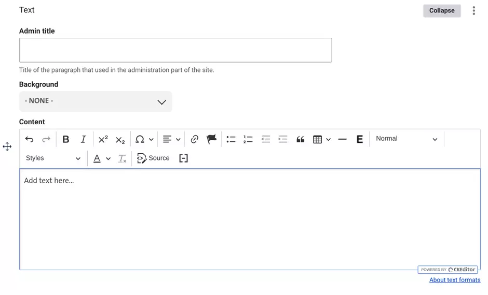
Task: Expand the table dropdown arrow
Action: 328,140
